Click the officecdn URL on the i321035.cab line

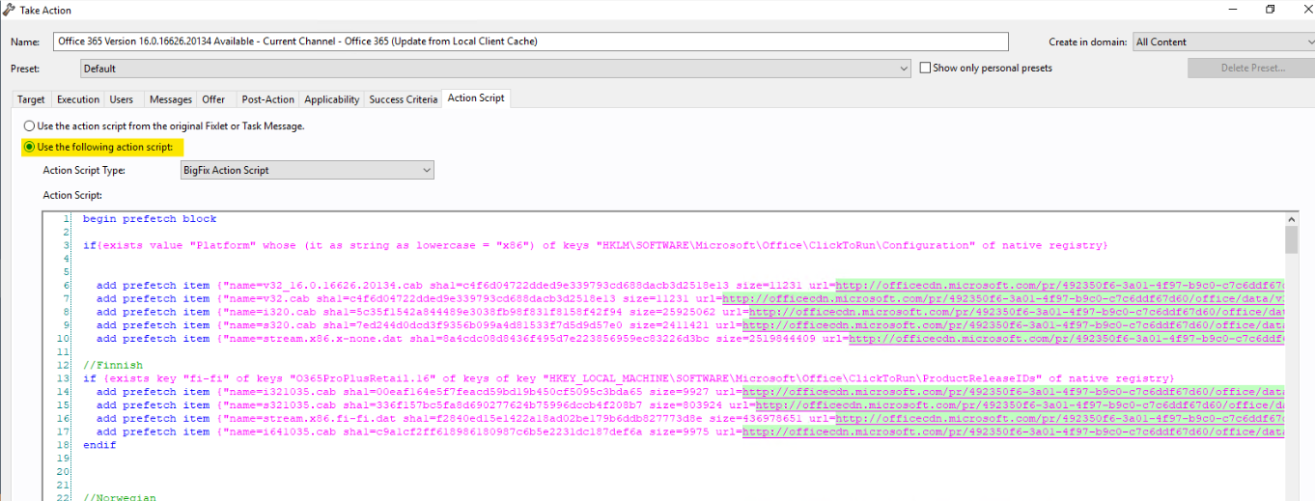pyautogui.click(x=1013, y=392)
